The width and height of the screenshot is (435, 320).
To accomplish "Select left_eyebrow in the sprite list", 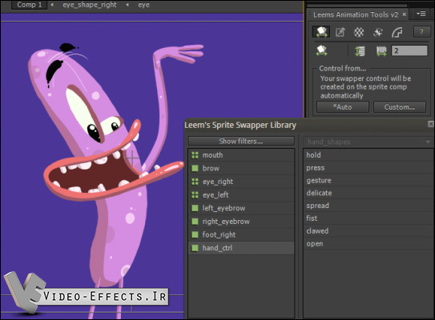I will tap(241, 208).
